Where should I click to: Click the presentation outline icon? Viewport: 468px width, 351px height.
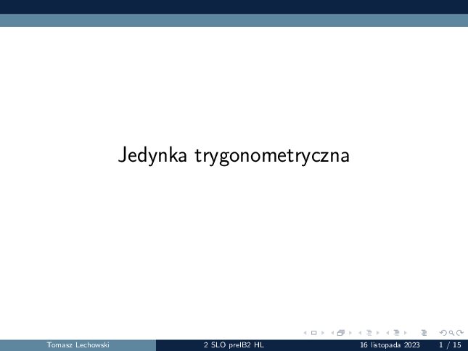(424, 333)
